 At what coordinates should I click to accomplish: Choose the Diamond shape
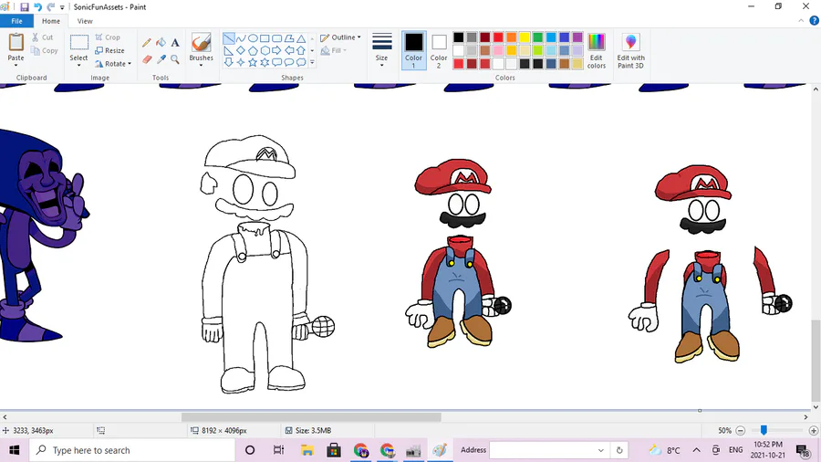[241, 51]
